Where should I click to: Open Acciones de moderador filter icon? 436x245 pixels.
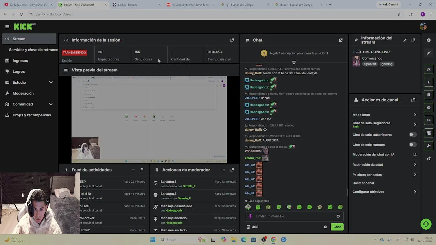click(224, 170)
